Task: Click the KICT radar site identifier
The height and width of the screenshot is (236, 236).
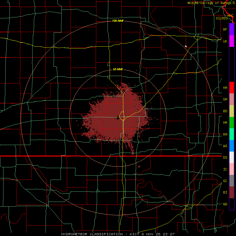Action: tap(134, 234)
